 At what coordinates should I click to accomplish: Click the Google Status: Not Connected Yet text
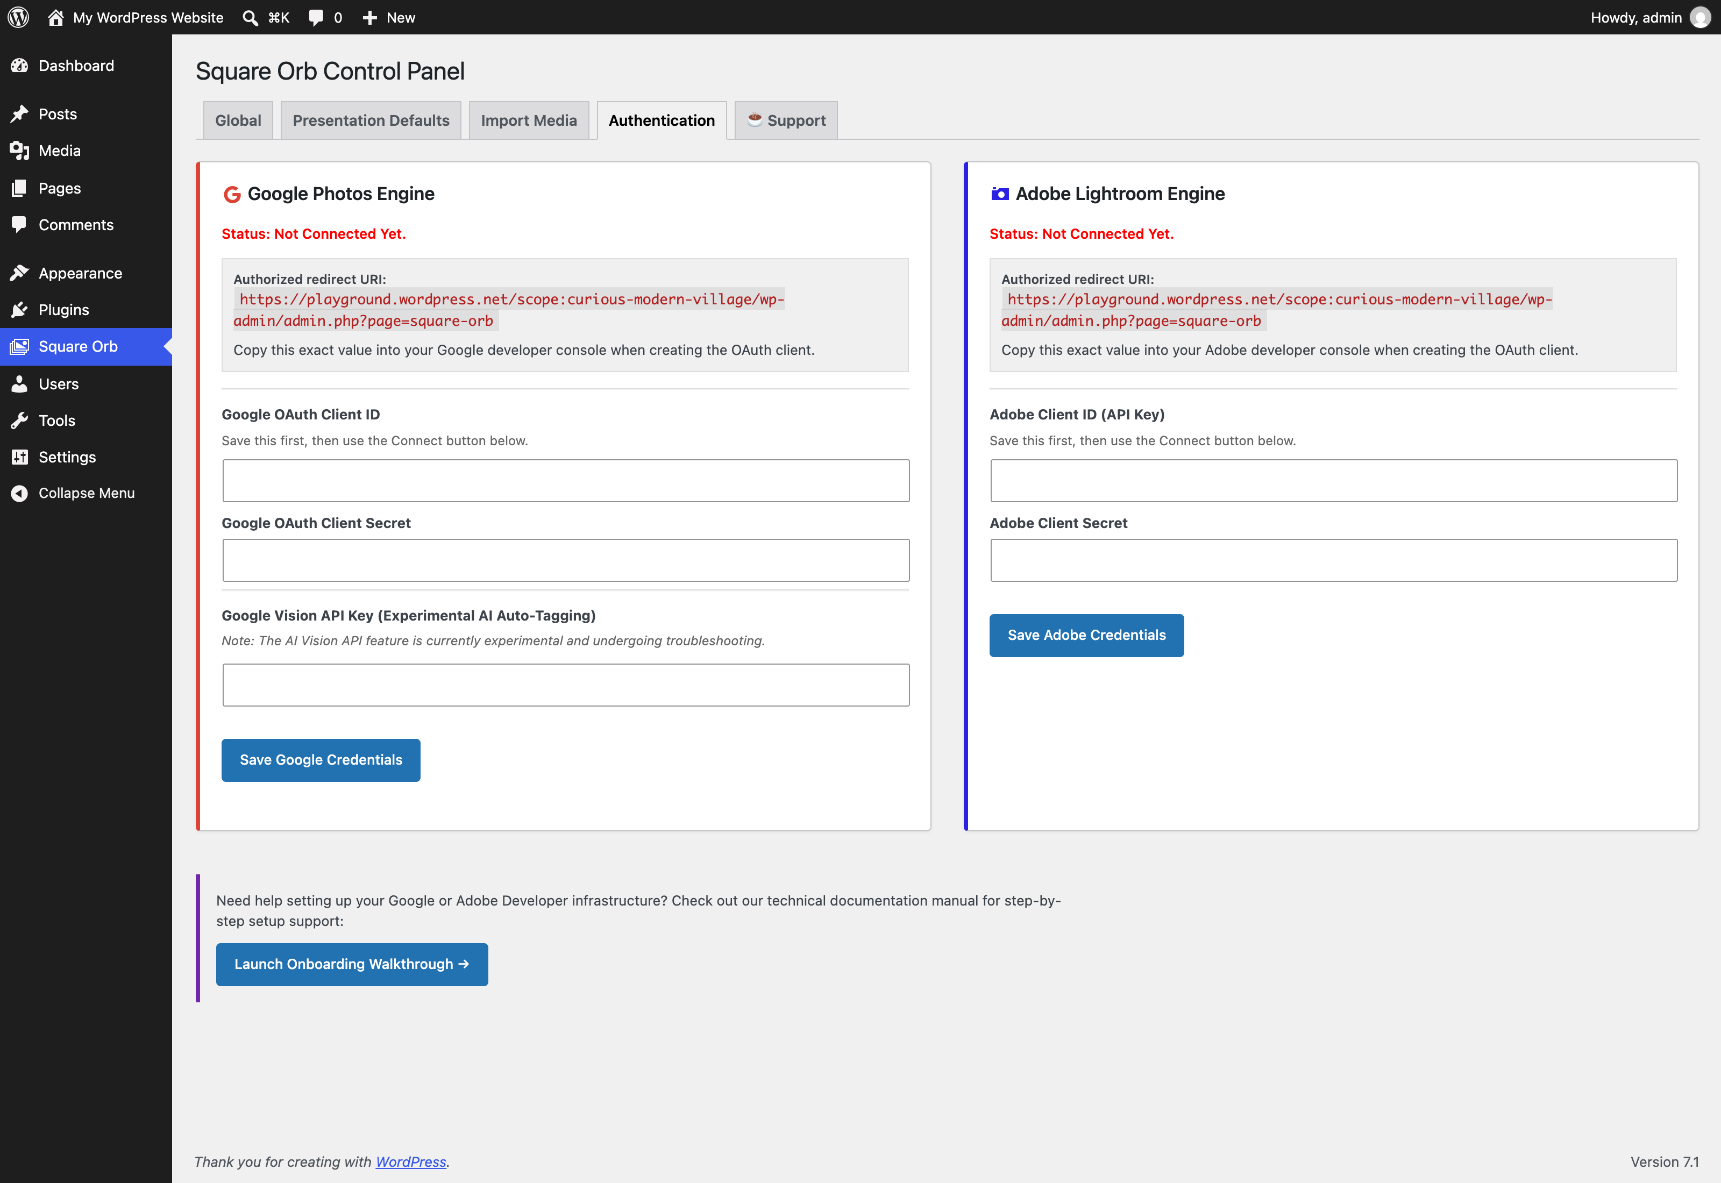coord(314,233)
